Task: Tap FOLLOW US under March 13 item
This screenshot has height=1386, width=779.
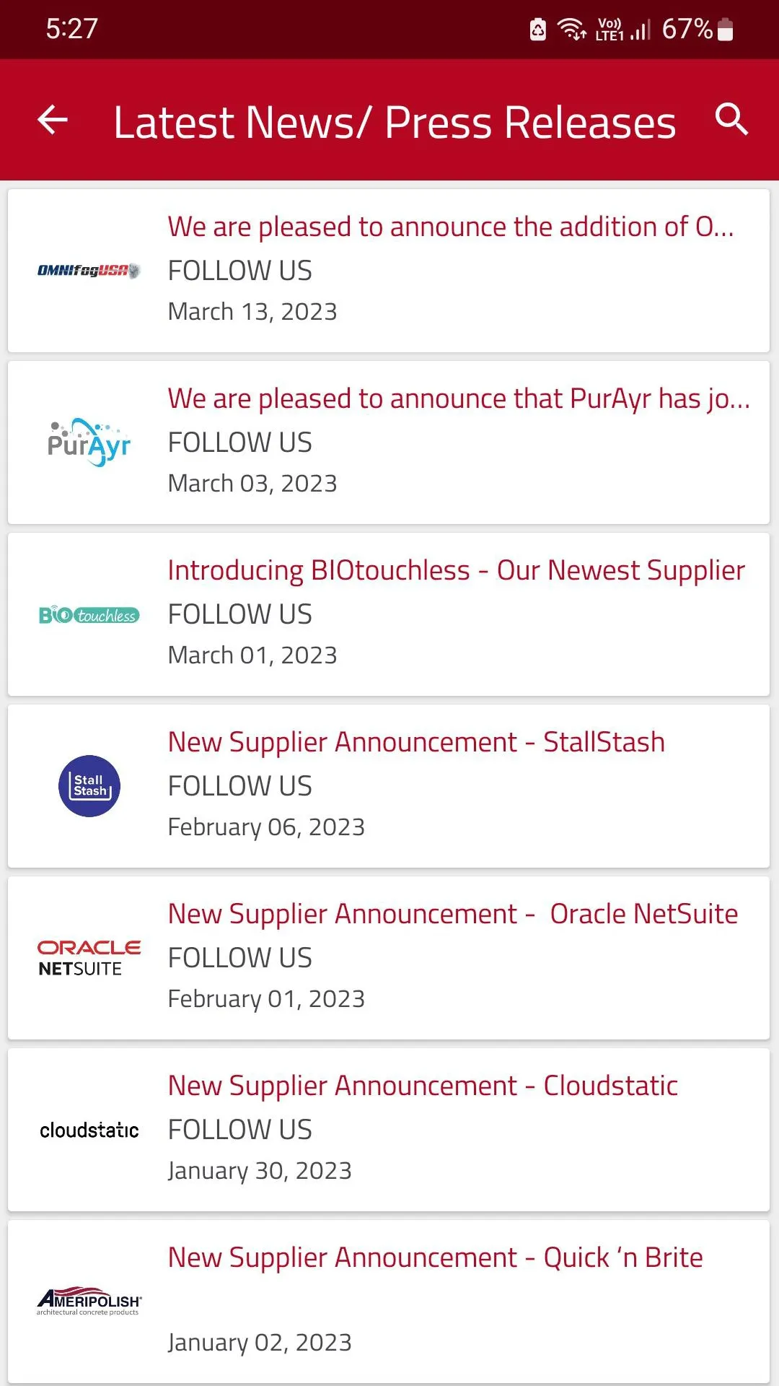Action: click(239, 271)
